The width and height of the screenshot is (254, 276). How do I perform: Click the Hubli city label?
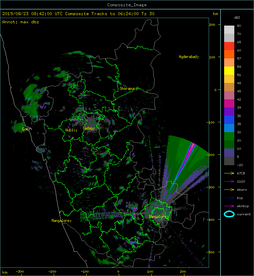point(72,130)
